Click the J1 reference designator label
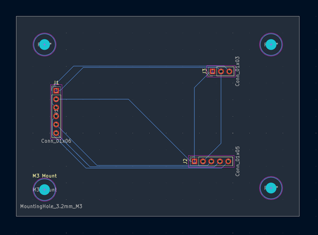This screenshot has height=235, width=318. tap(56, 82)
